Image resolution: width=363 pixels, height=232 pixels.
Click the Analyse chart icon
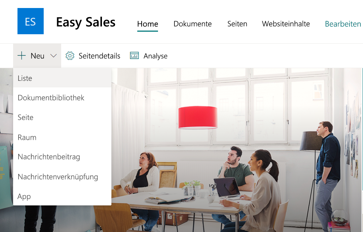tap(134, 56)
